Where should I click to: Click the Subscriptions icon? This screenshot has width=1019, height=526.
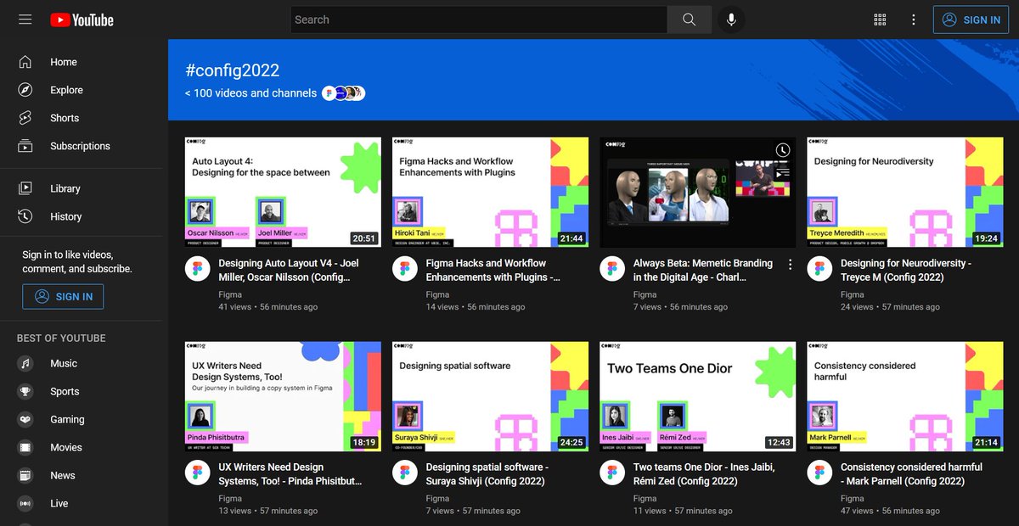(x=25, y=146)
